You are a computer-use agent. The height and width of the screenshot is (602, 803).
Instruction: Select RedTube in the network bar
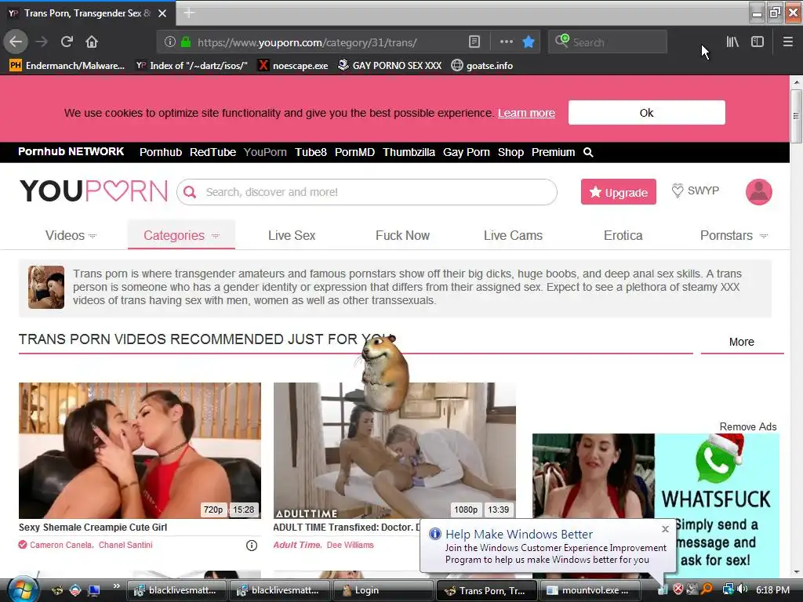tap(213, 152)
